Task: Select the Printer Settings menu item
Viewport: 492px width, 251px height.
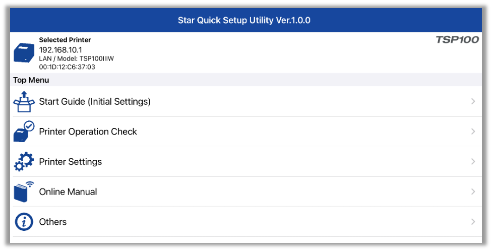Action: (x=71, y=162)
